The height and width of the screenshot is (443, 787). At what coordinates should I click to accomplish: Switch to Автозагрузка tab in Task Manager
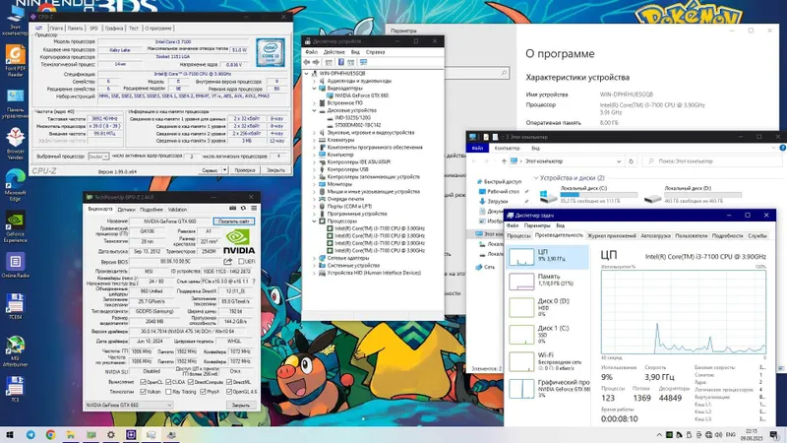point(655,235)
